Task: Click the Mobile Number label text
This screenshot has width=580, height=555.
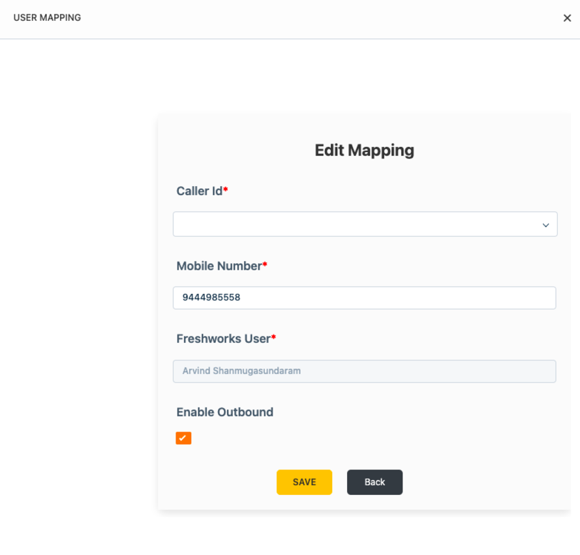Action: pyautogui.click(x=219, y=266)
